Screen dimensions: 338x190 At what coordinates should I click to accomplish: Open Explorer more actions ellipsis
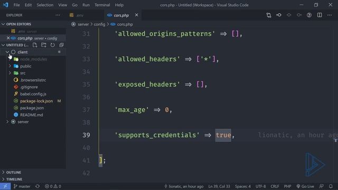(58, 15)
